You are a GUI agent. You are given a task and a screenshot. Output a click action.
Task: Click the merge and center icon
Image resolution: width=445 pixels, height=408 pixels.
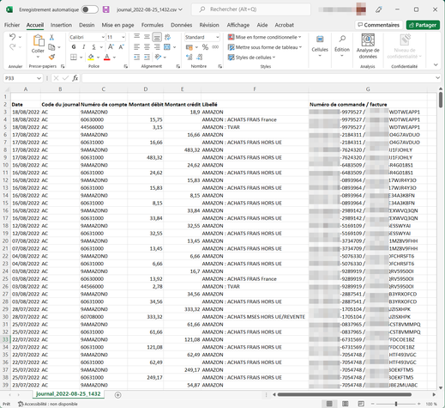[167, 47]
